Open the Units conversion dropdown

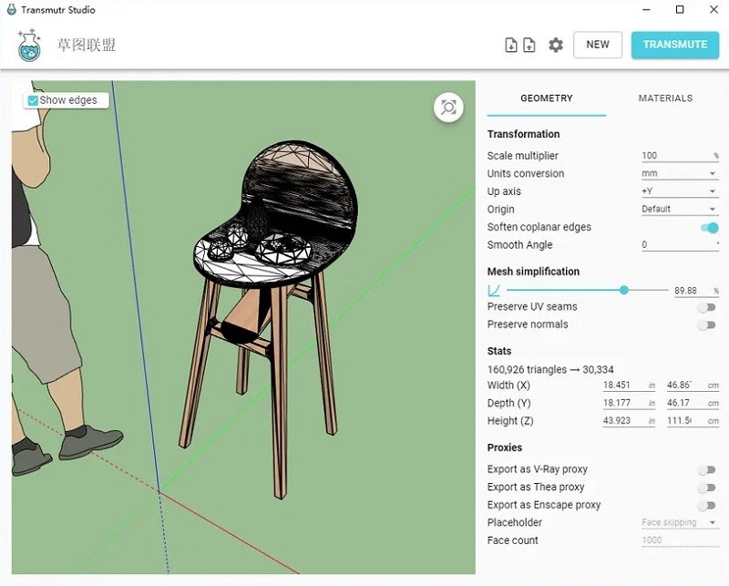pos(679,173)
